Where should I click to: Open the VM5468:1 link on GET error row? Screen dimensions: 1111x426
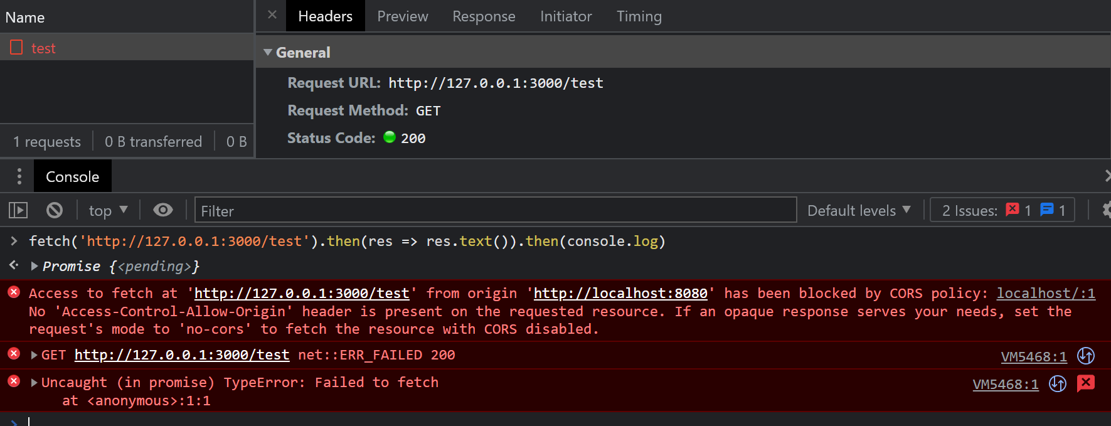coord(1033,357)
